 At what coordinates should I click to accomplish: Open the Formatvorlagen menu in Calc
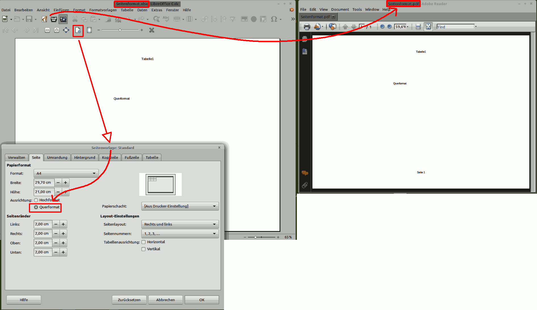(x=103, y=10)
